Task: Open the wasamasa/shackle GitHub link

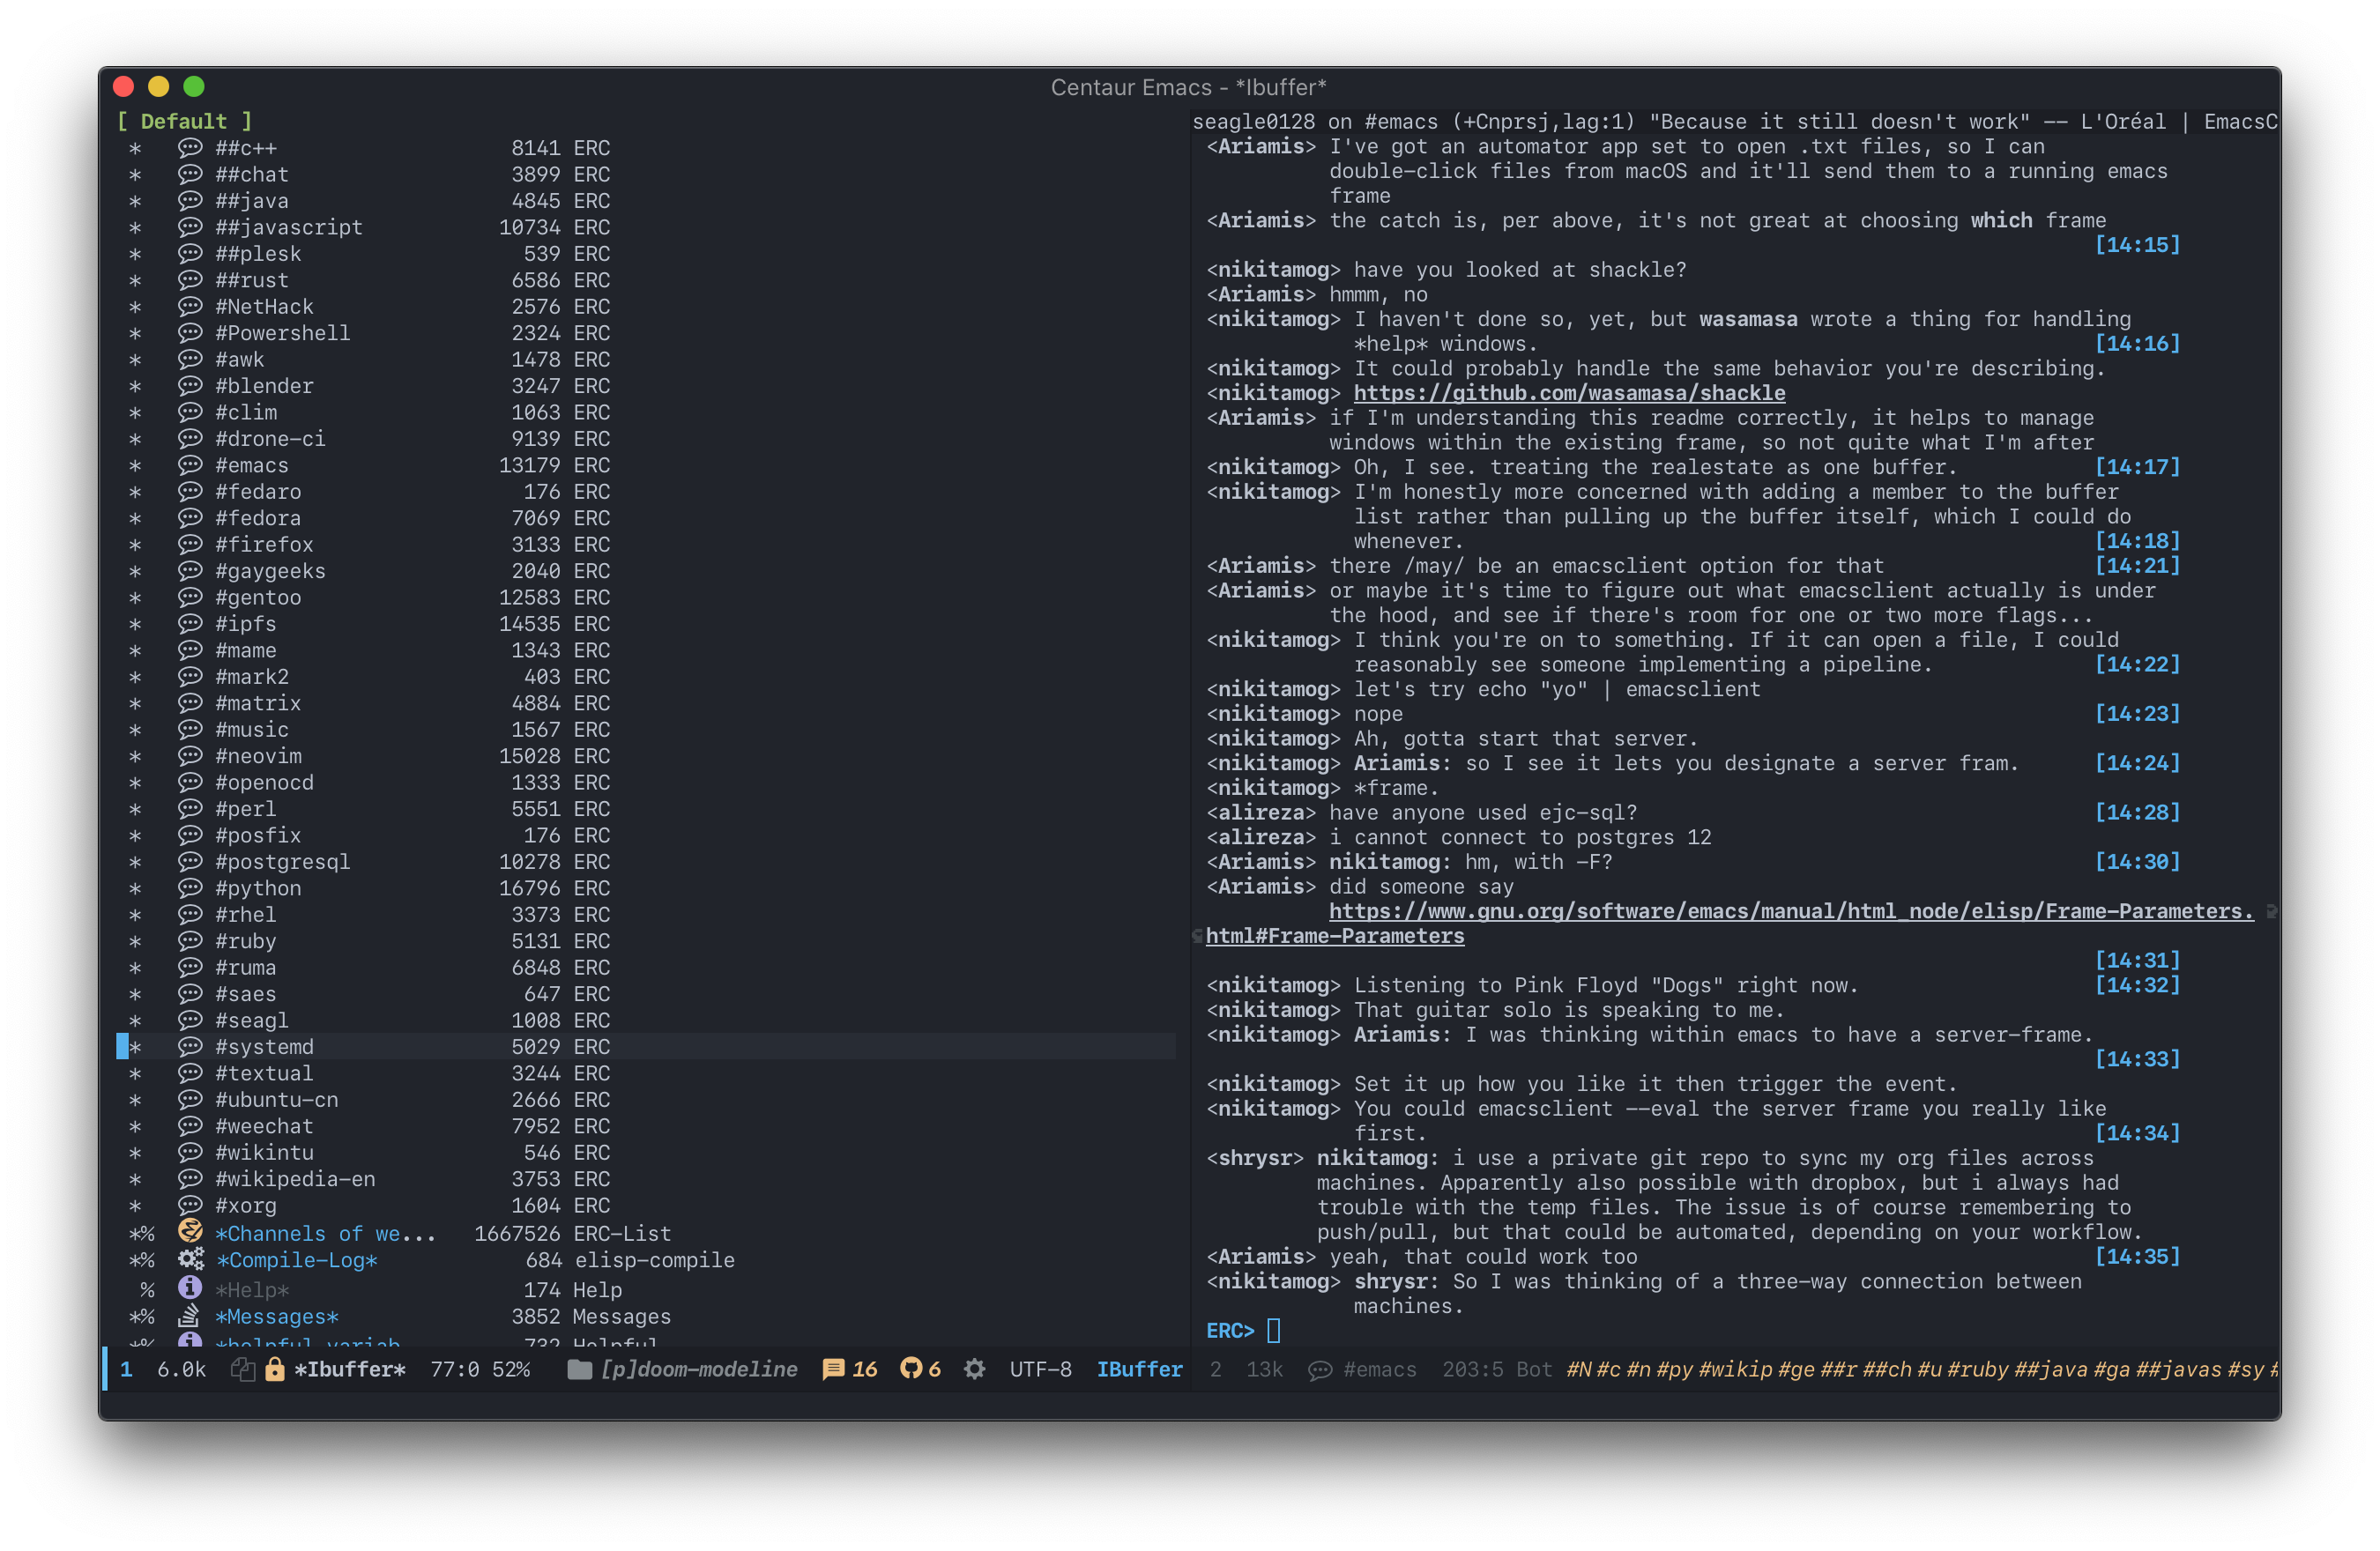Action: (1569, 393)
